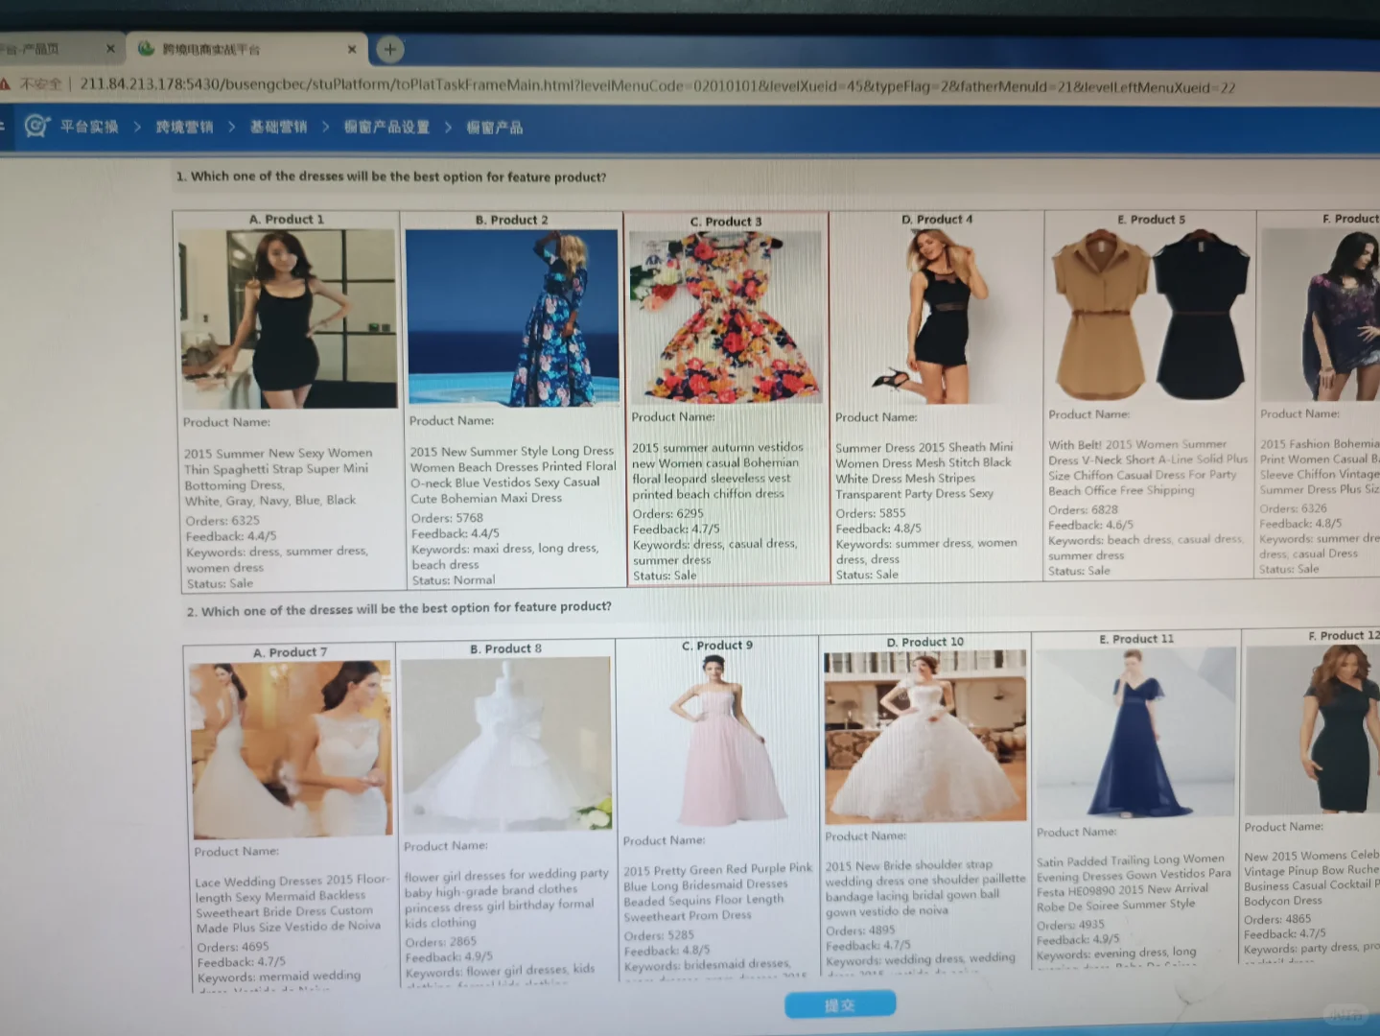Open the 跨境营销 breadcrumb item
Viewport: 1380px width, 1036px height.
184,127
